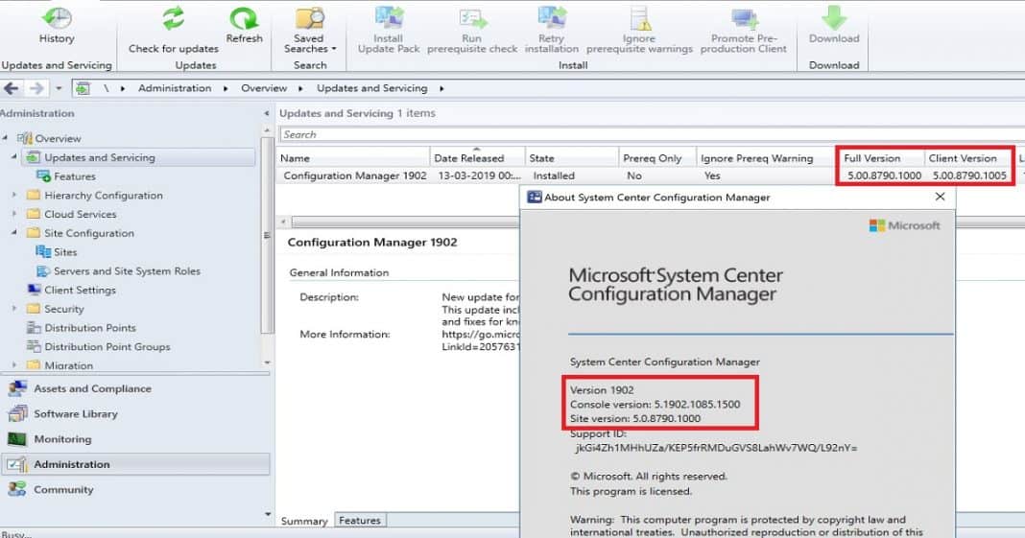Image resolution: width=1025 pixels, height=538 pixels.
Task: Click the workspace list overflow arrow
Action: tap(268, 514)
